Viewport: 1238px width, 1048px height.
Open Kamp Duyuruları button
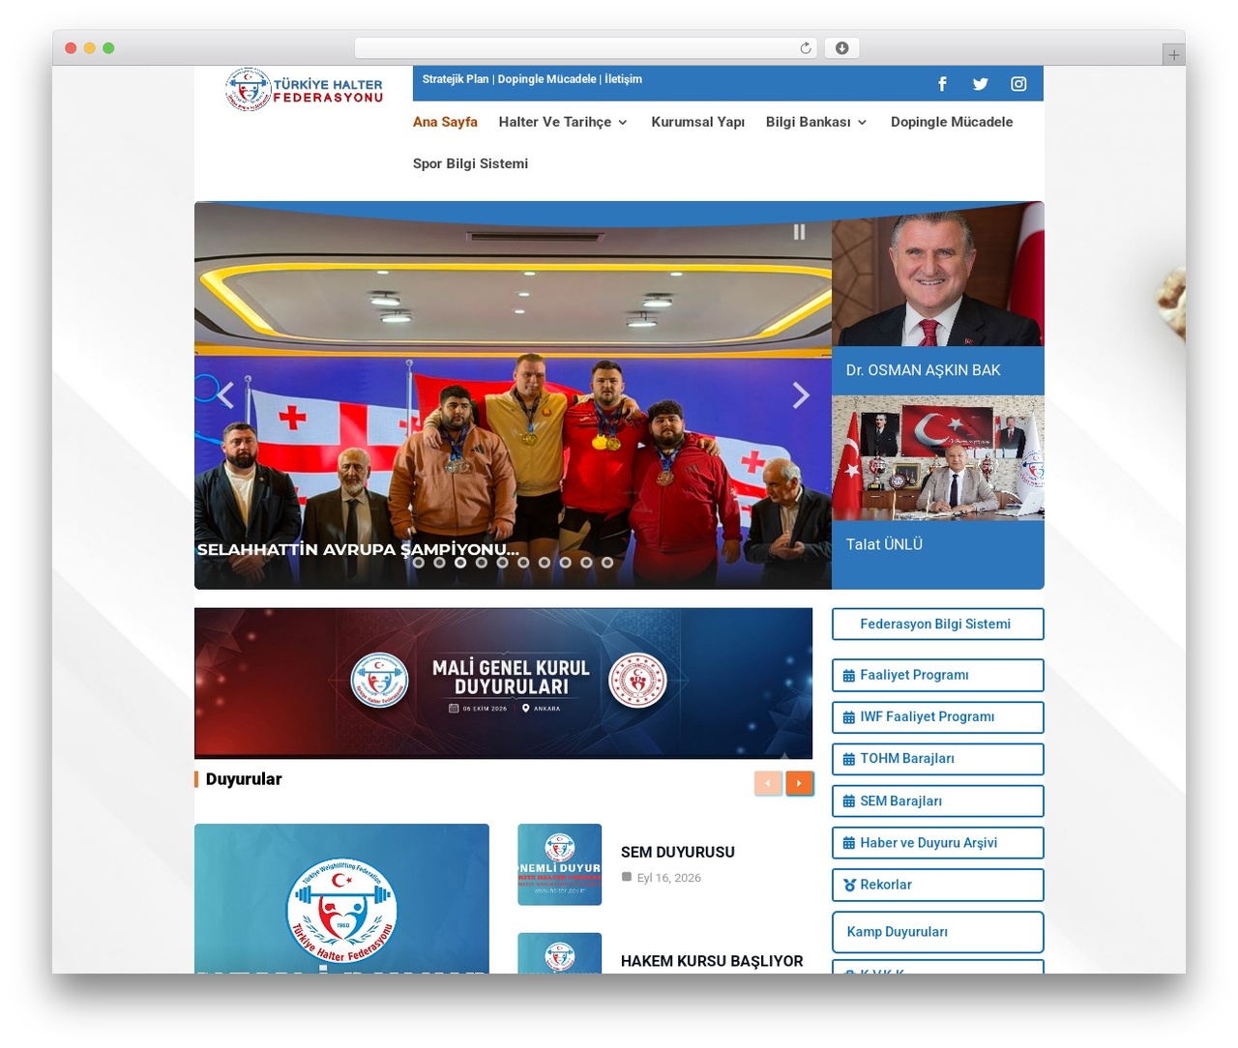click(938, 932)
